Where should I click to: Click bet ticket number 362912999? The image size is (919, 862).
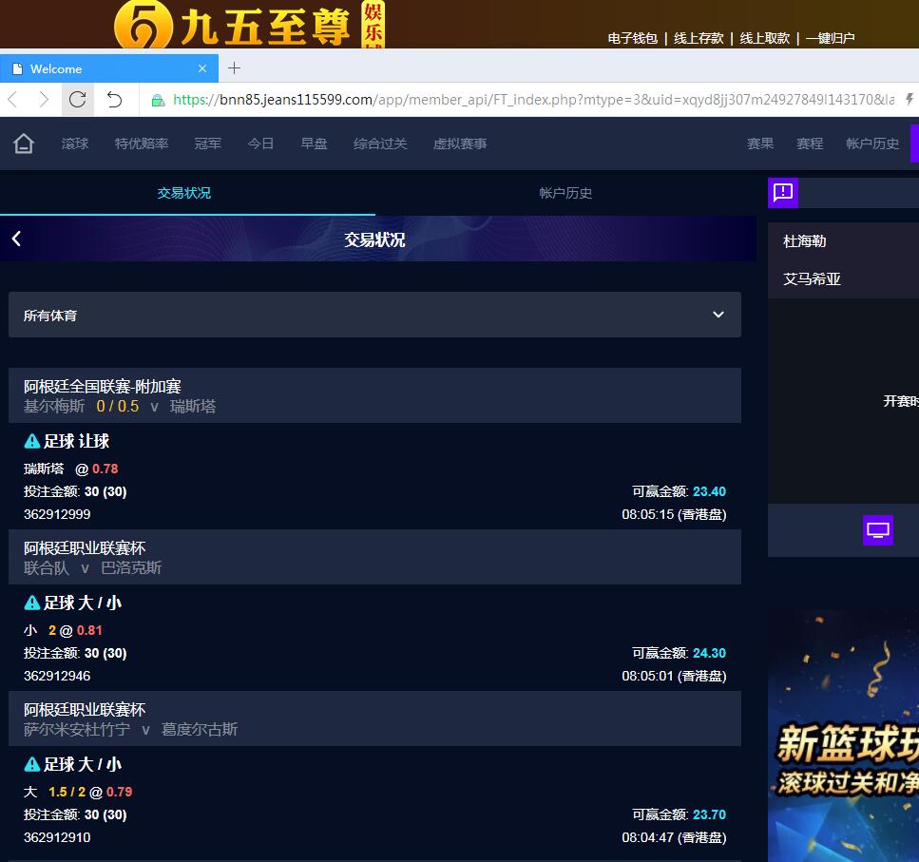(x=57, y=514)
